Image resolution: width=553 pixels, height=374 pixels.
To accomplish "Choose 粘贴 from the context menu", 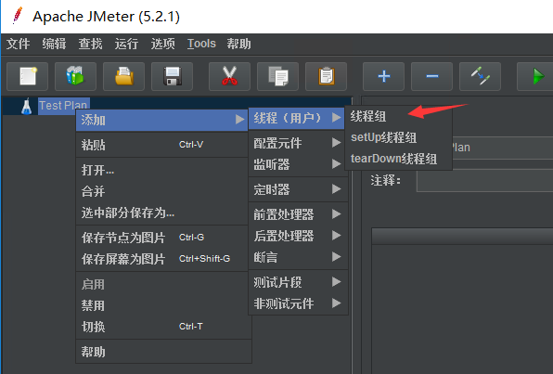I will click(161, 145).
